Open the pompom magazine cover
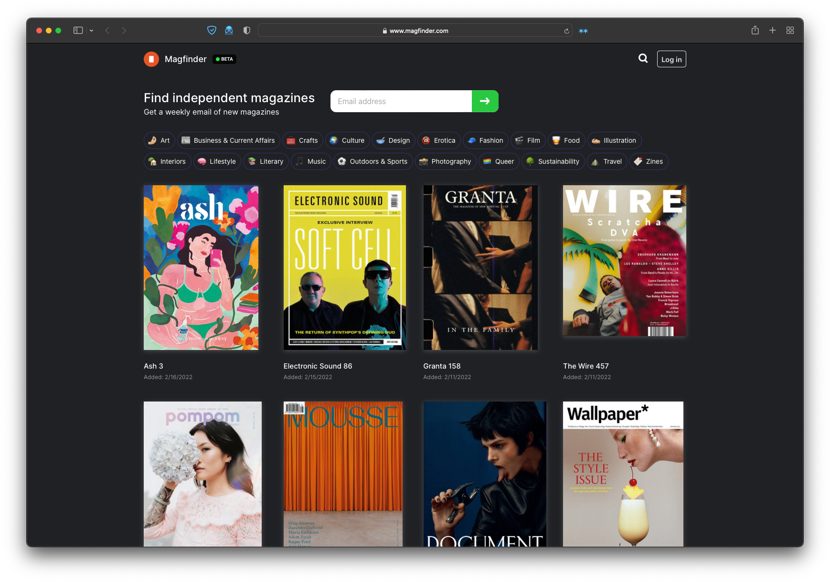 coord(202,474)
